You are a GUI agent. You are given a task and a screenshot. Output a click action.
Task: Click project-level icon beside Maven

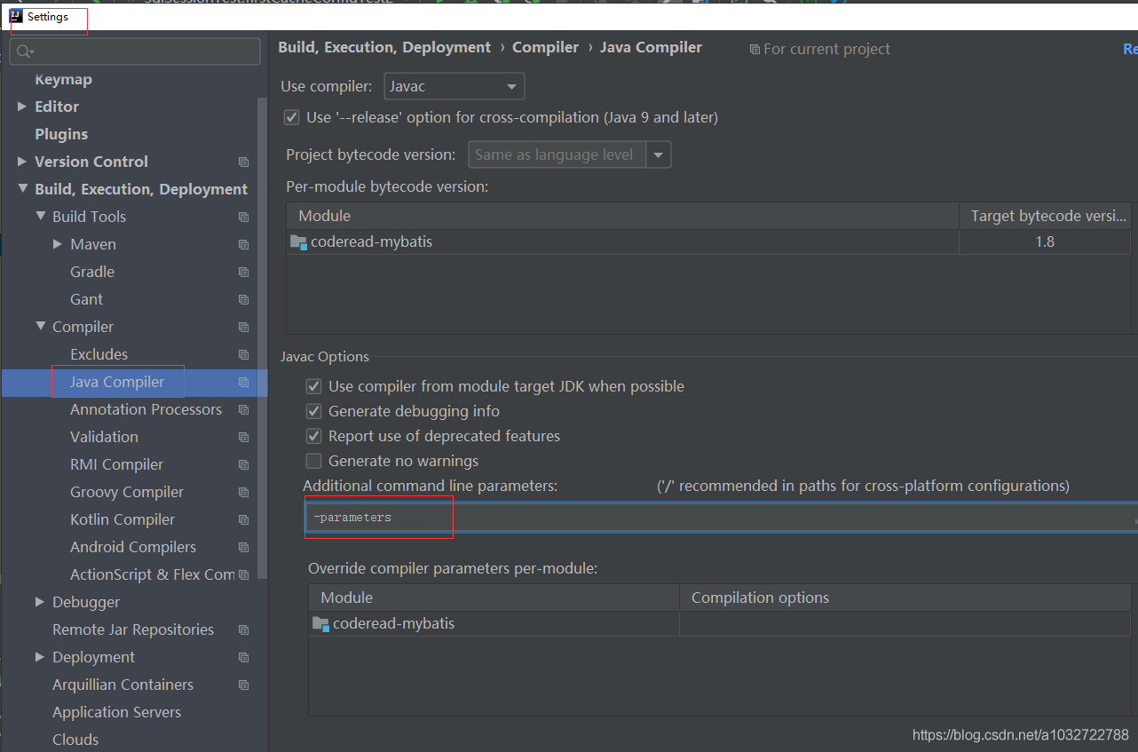(243, 244)
